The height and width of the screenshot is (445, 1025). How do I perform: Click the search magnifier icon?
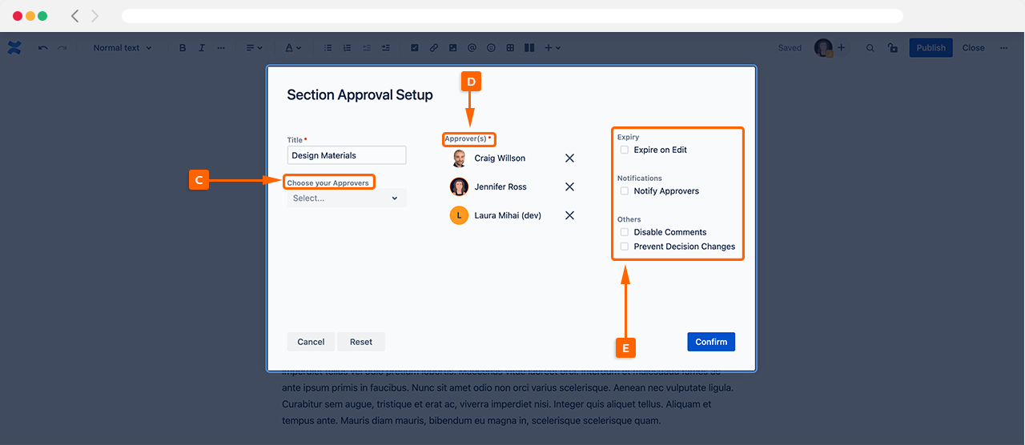click(870, 48)
